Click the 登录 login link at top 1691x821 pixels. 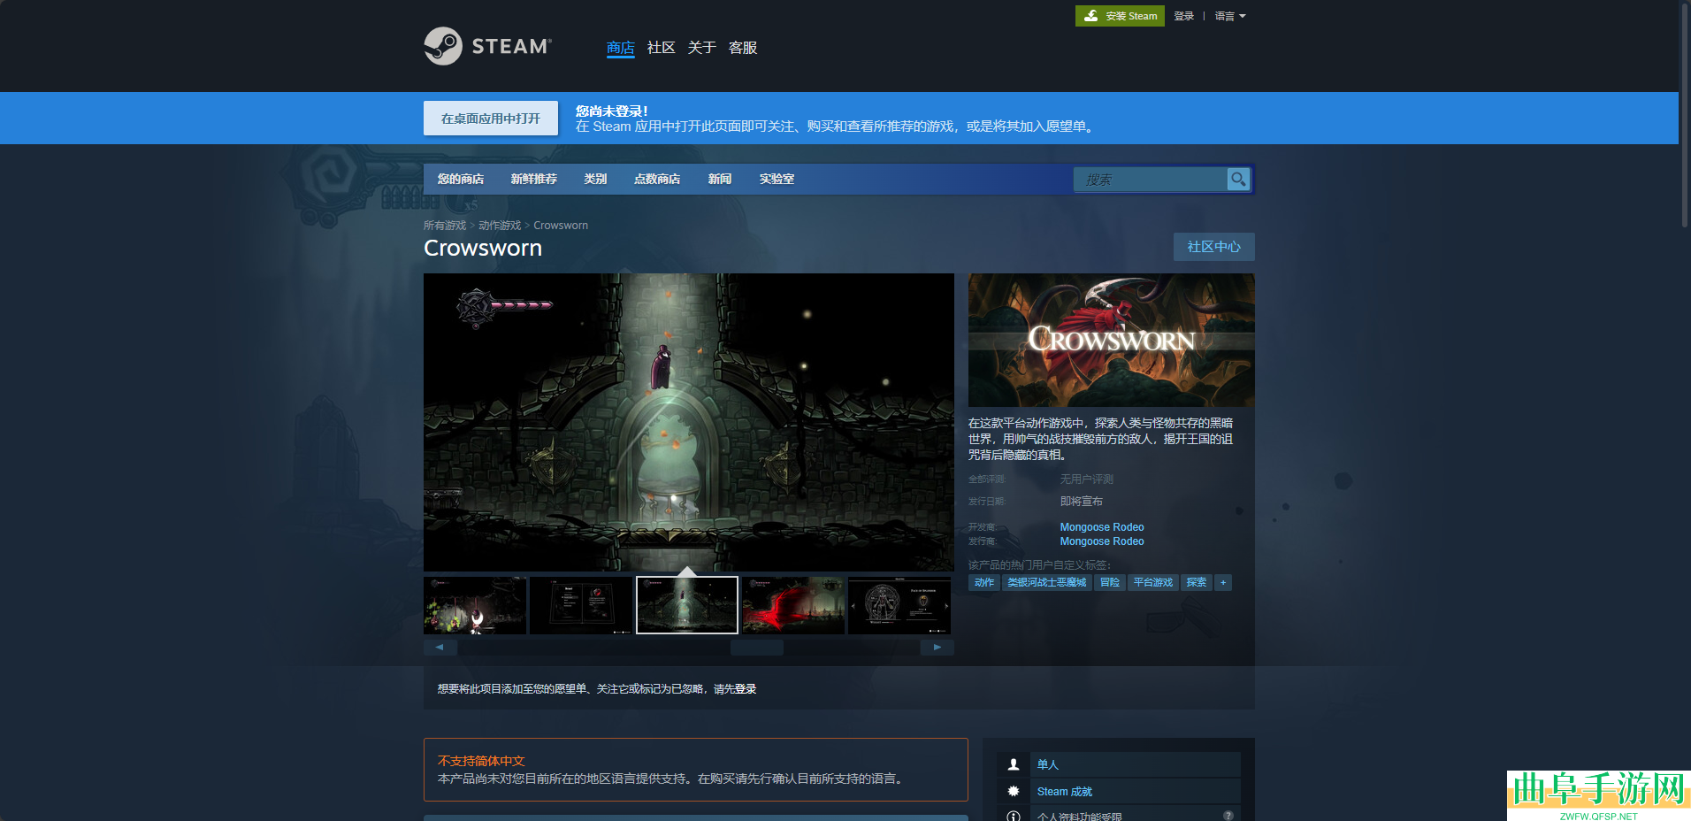pos(1184,16)
